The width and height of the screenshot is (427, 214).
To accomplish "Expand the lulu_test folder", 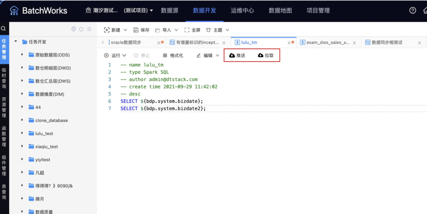I will click(x=23, y=133).
